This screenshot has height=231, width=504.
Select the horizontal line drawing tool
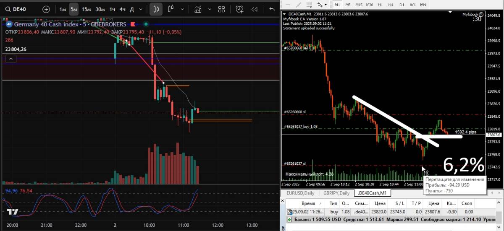(287, 4)
